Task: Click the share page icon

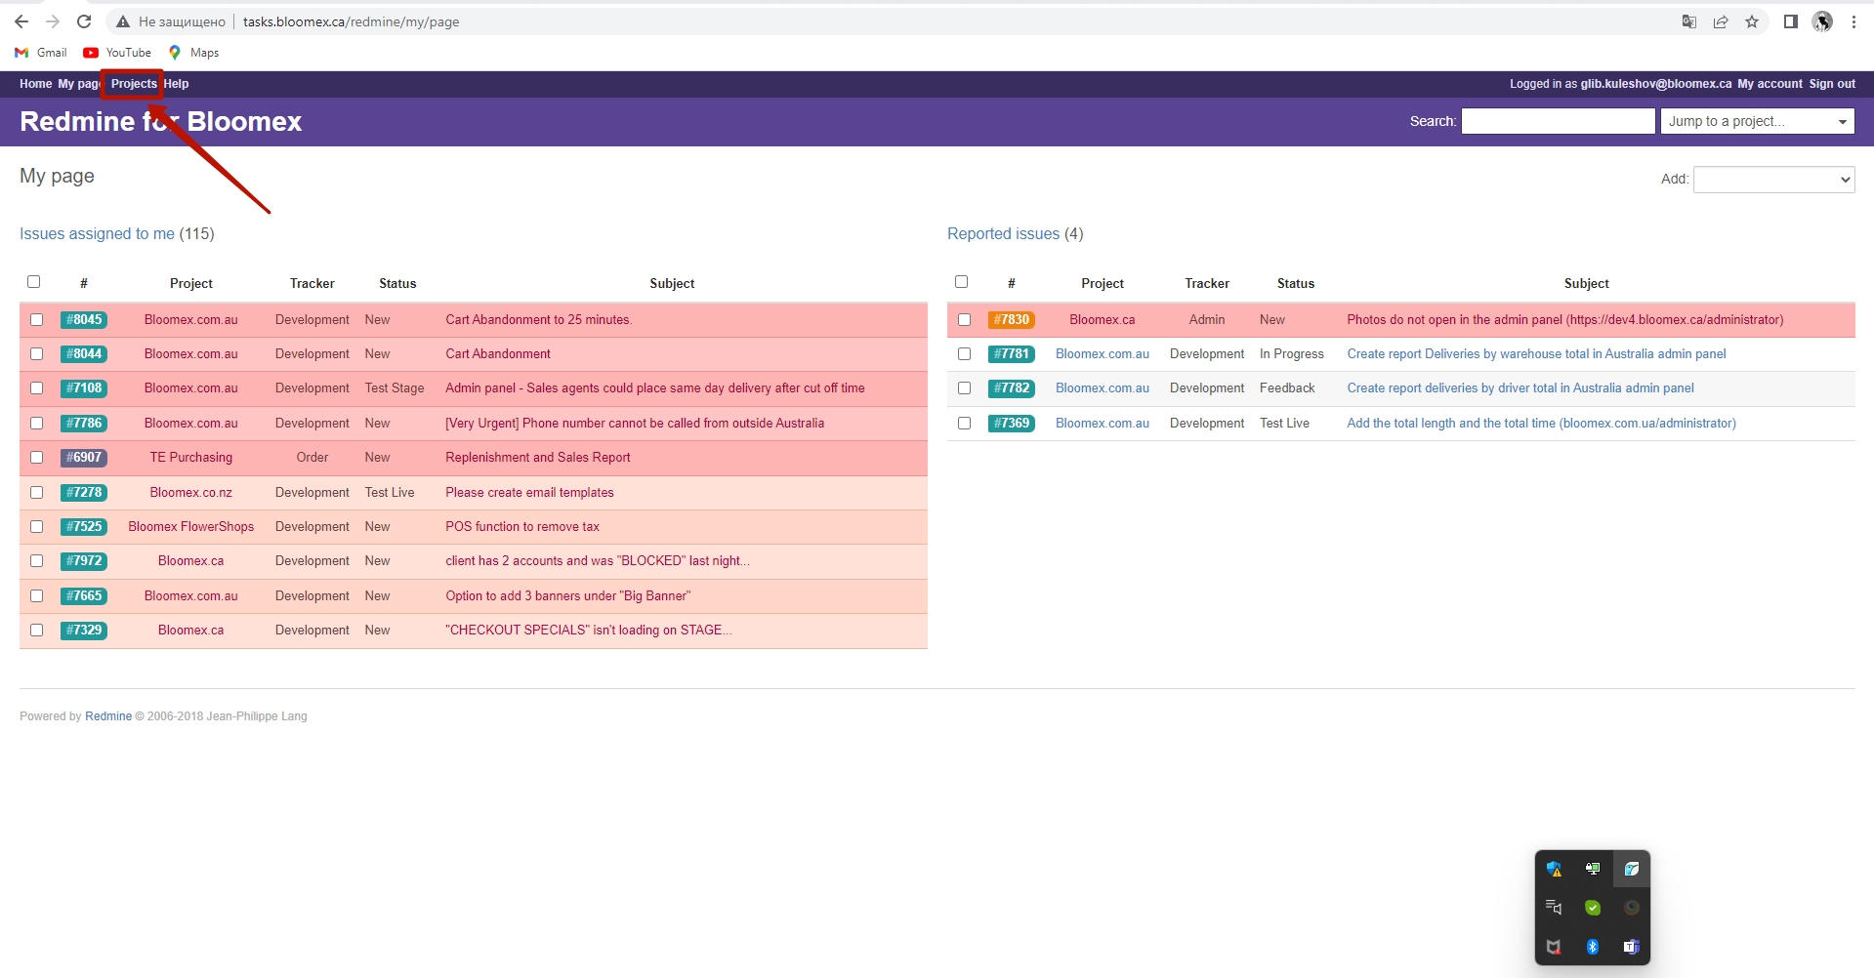Action: click(x=1721, y=21)
